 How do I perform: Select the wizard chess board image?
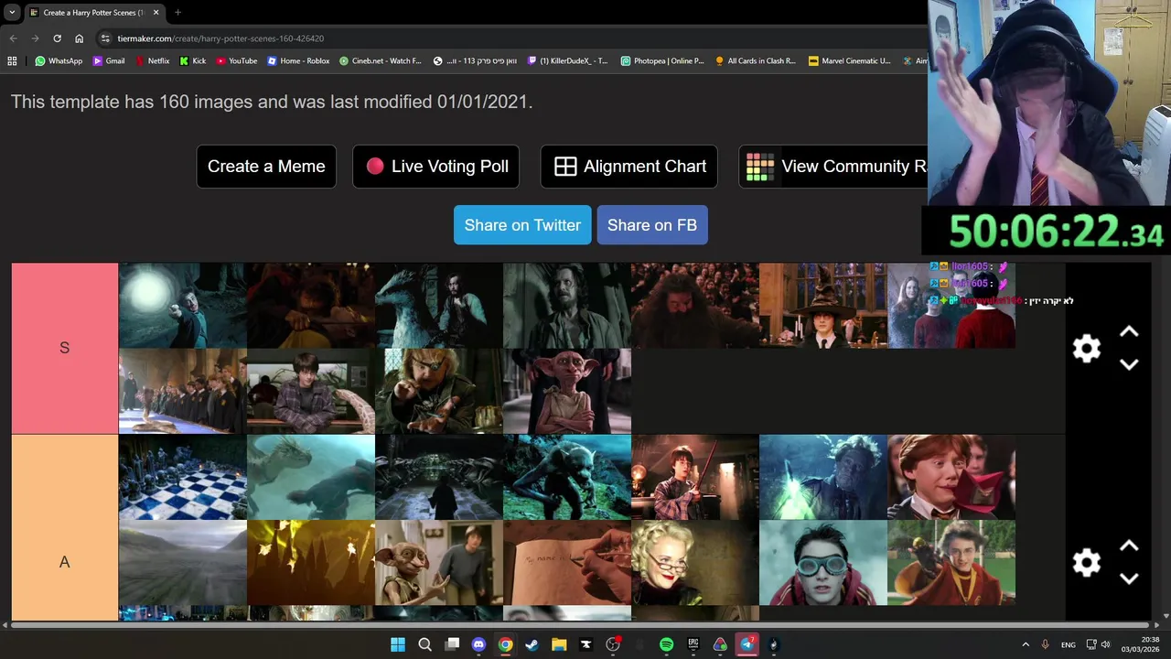point(183,477)
